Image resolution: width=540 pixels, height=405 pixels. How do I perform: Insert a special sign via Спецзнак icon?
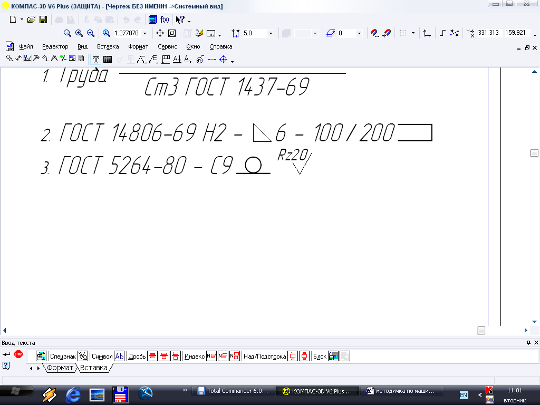pos(83,356)
